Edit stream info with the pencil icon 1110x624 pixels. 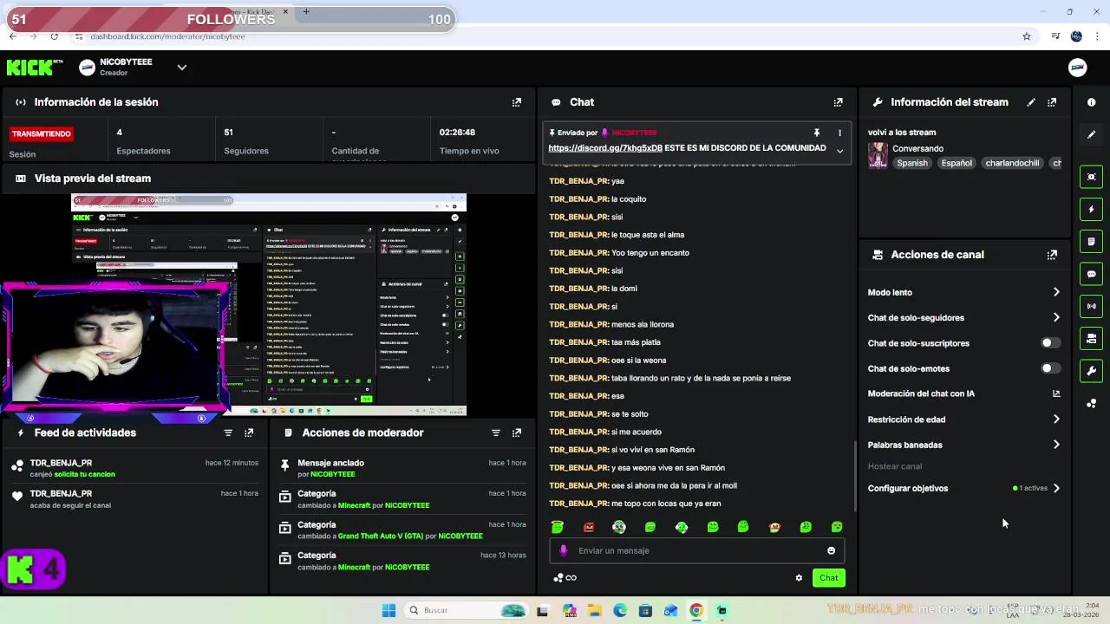[x=1031, y=102]
